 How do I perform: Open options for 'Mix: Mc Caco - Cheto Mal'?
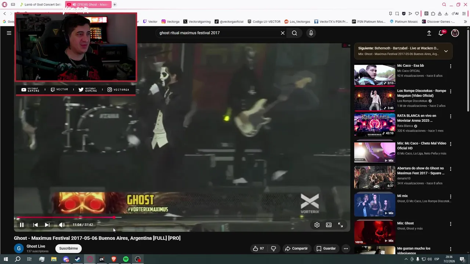[x=451, y=144]
